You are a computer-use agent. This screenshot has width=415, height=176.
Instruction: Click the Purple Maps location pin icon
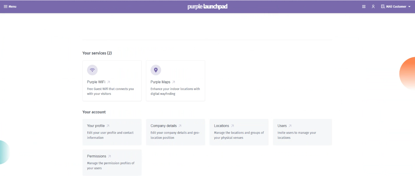(x=156, y=70)
